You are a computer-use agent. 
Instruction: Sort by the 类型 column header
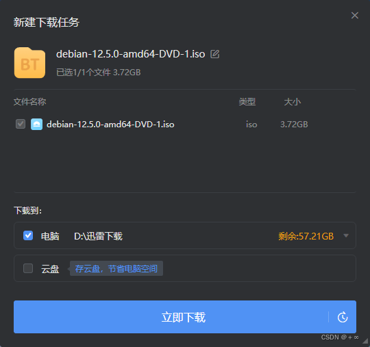pyautogui.click(x=247, y=102)
